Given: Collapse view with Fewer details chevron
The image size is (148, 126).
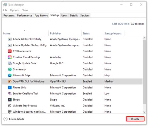Looking at the screenshot, I should pyautogui.click(x=6, y=119).
